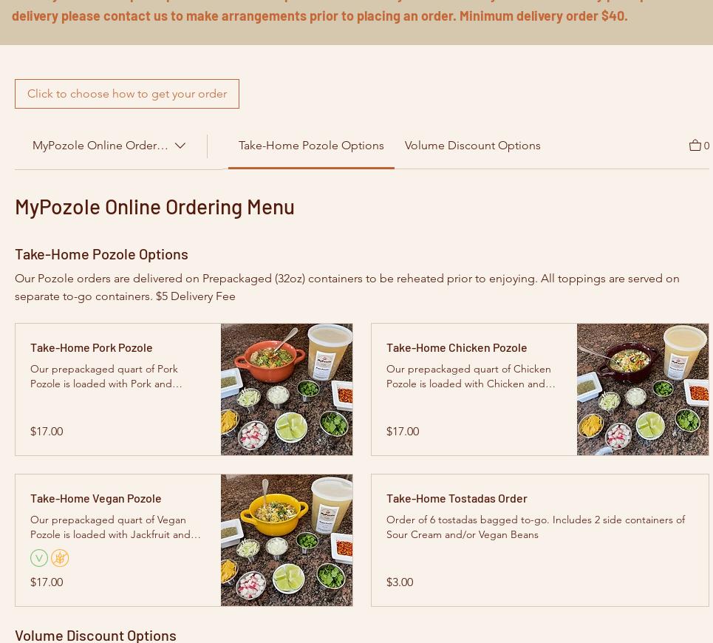Switch to Volume Discount Options tab
Screen dimensions: 713x643
point(472,146)
